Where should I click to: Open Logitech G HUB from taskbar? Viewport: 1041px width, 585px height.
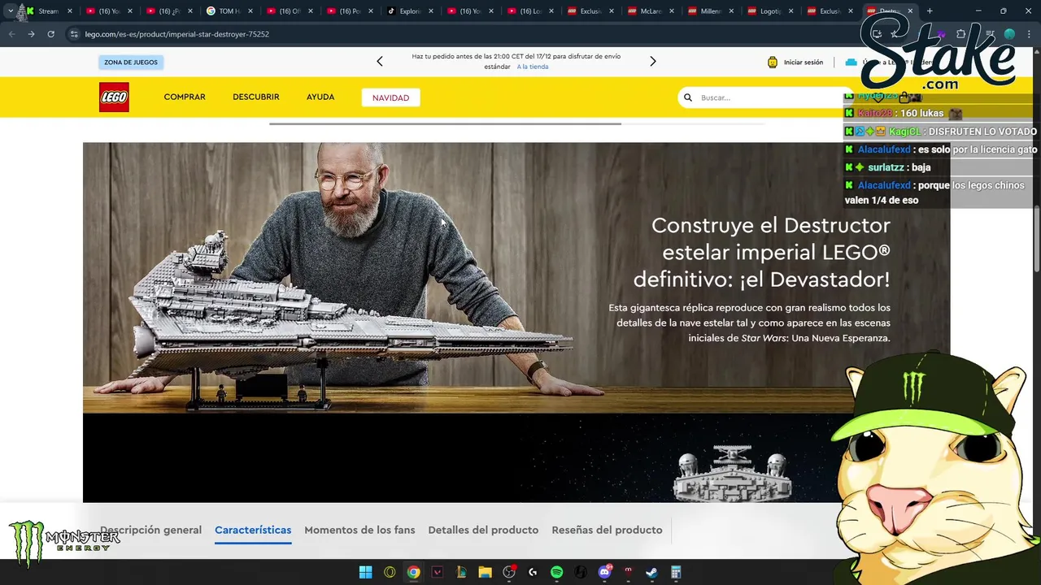click(x=533, y=572)
